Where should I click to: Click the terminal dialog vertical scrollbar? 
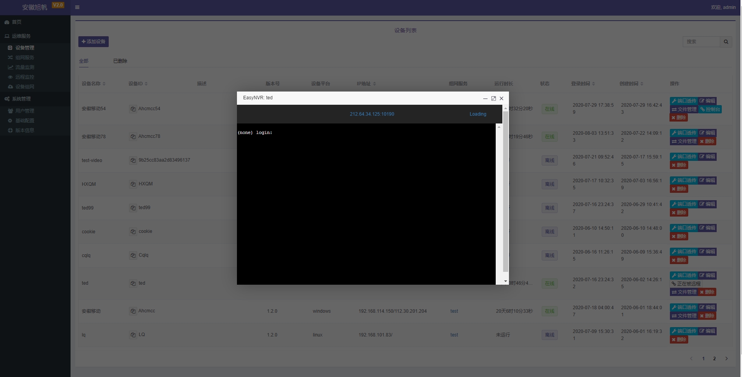(x=505, y=191)
